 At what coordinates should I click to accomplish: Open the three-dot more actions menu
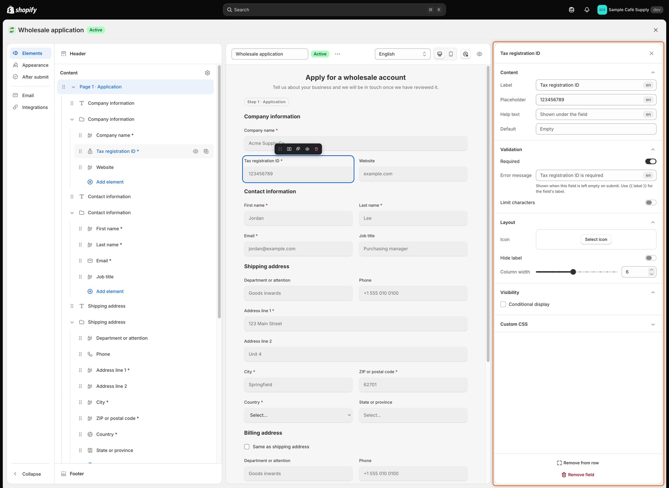click(x=338, y=54)
